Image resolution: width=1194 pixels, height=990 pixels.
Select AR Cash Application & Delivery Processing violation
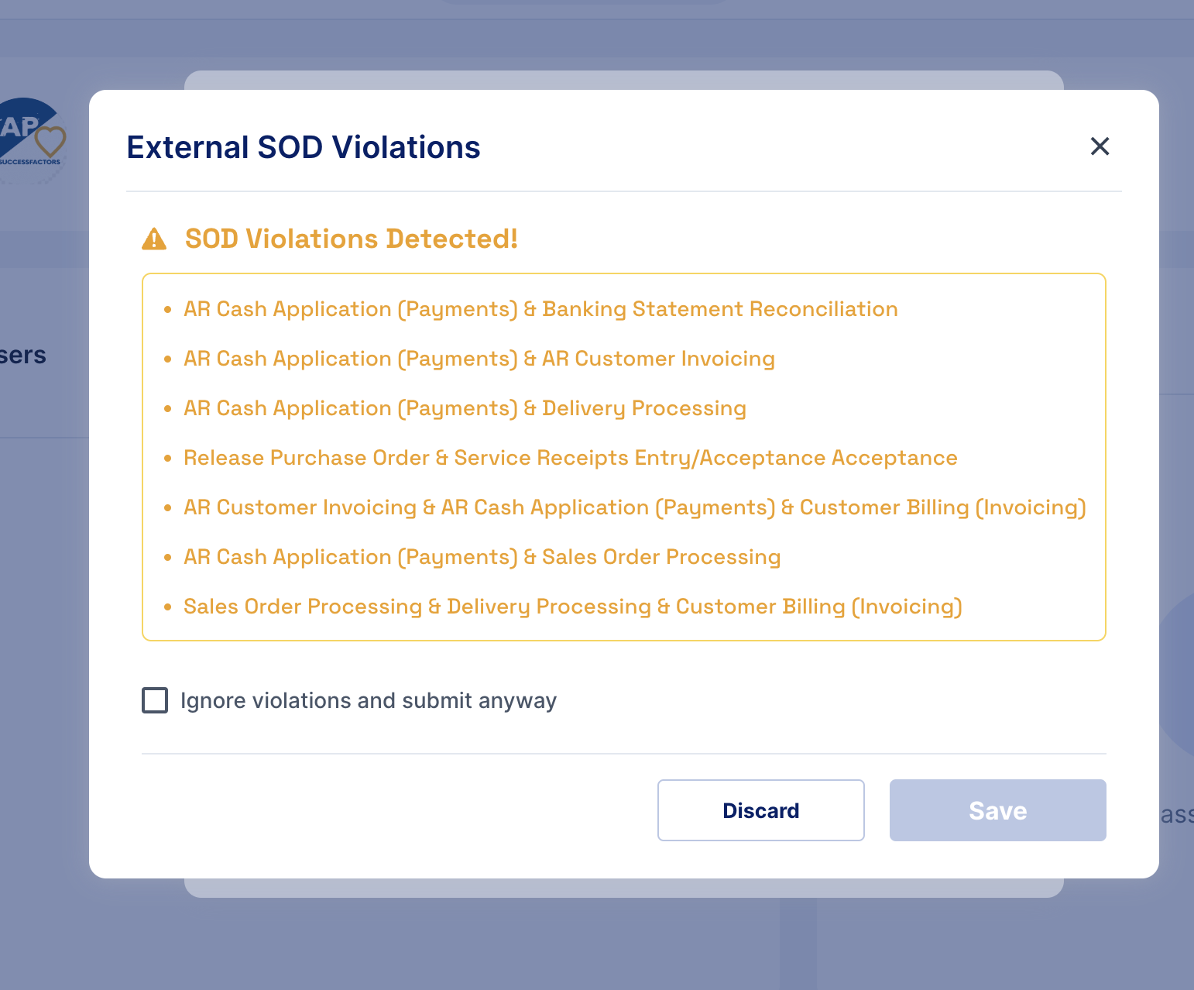(x=465, y=408)
